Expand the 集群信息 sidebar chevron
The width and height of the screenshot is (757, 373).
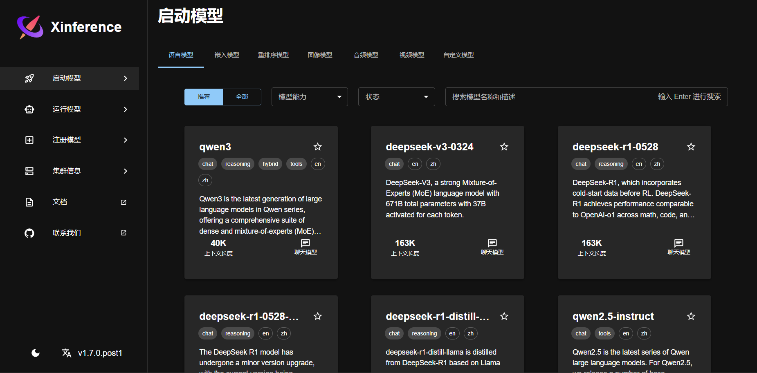[126, 171]
